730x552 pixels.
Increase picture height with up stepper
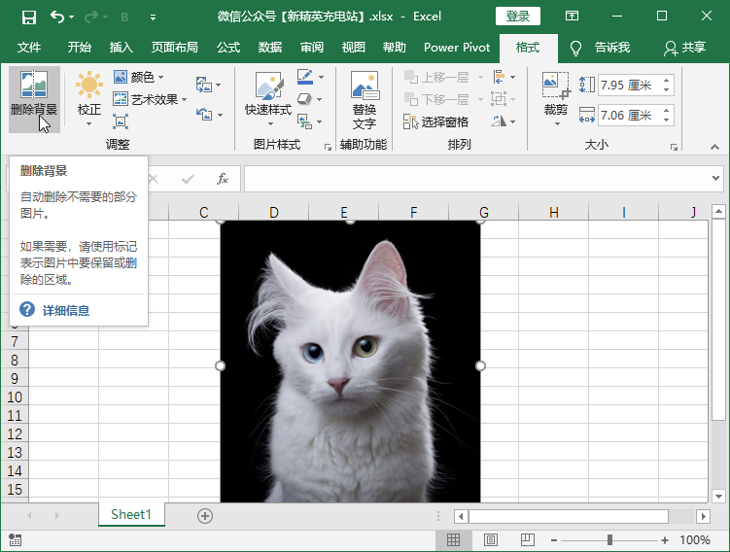pyautogui.click(x=667, y=80)
